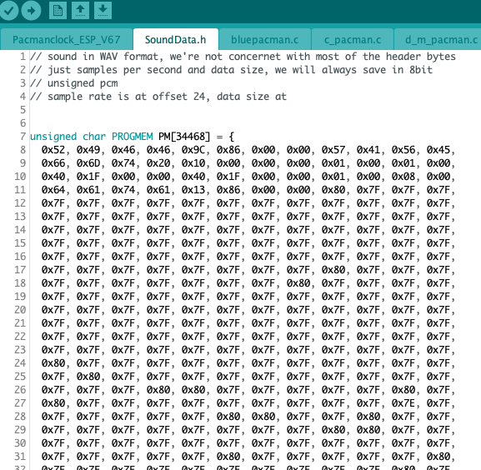Switch to the Pacmanclock_ESP_V67 tab
Image resolution: width=481 pixels, height=470 pixels.
tap(66, 39)
